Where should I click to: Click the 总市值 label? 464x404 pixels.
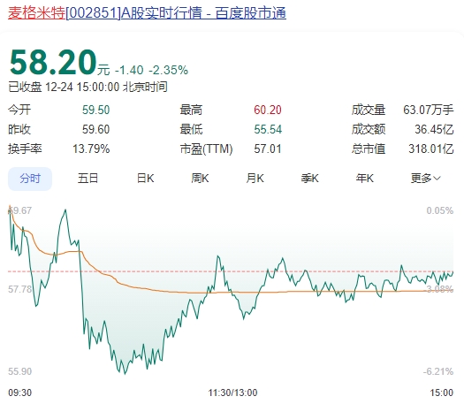(369, 149)
